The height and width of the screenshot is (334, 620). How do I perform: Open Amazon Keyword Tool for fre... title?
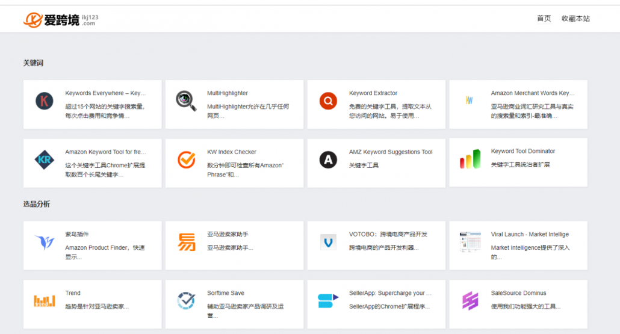click(105, 152)
